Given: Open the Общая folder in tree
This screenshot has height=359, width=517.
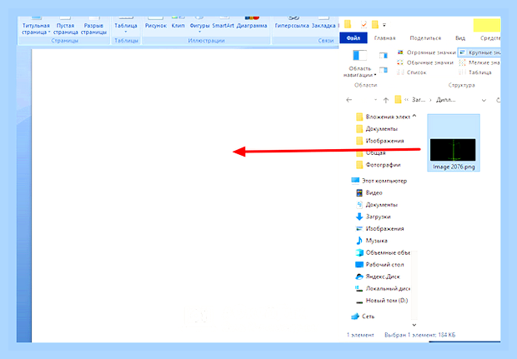Looking at the screenshot, I should pyautogui.click(x=371, y=152).
